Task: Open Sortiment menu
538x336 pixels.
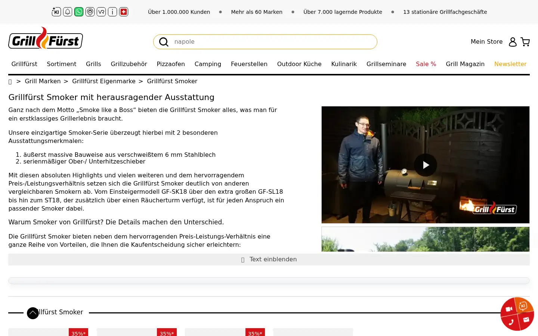Action: click(x=62, y=64)
